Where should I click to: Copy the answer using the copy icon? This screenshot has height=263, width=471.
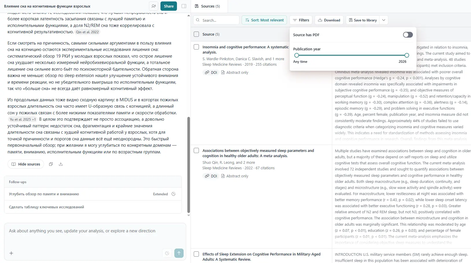click(x=51, y=164)
